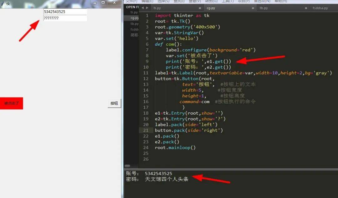This screenshot has width=338, height=198.
Task: Close the tk window
Action: 114,2
